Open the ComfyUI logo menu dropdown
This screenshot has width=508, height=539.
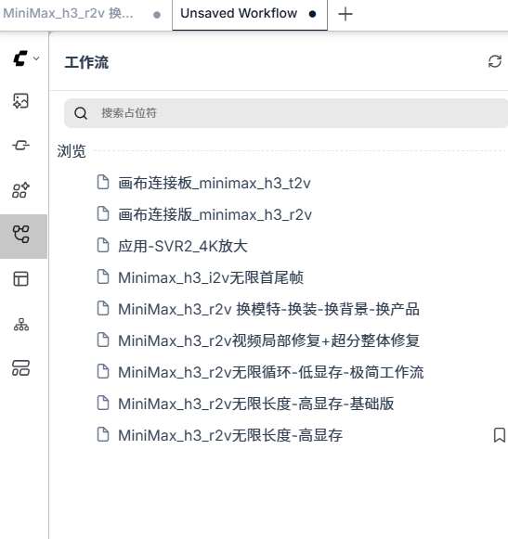25,58
